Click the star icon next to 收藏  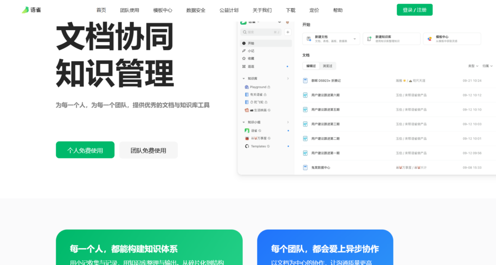(x=244, y=58)
